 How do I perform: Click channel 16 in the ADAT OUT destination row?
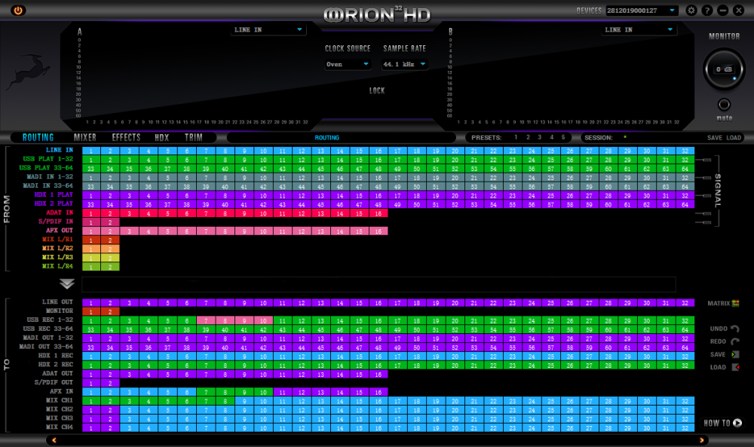[x=379, y=375]
